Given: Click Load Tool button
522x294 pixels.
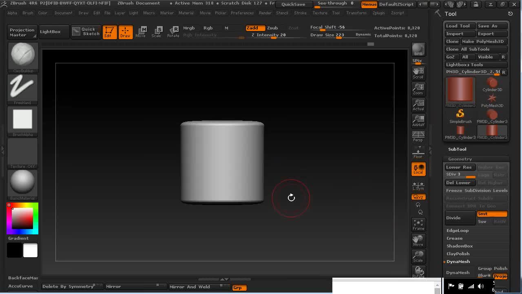Looking at the screenshot, I should 460,26.
